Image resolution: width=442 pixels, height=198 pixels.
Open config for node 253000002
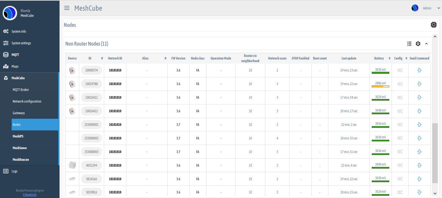pos(400,138)
